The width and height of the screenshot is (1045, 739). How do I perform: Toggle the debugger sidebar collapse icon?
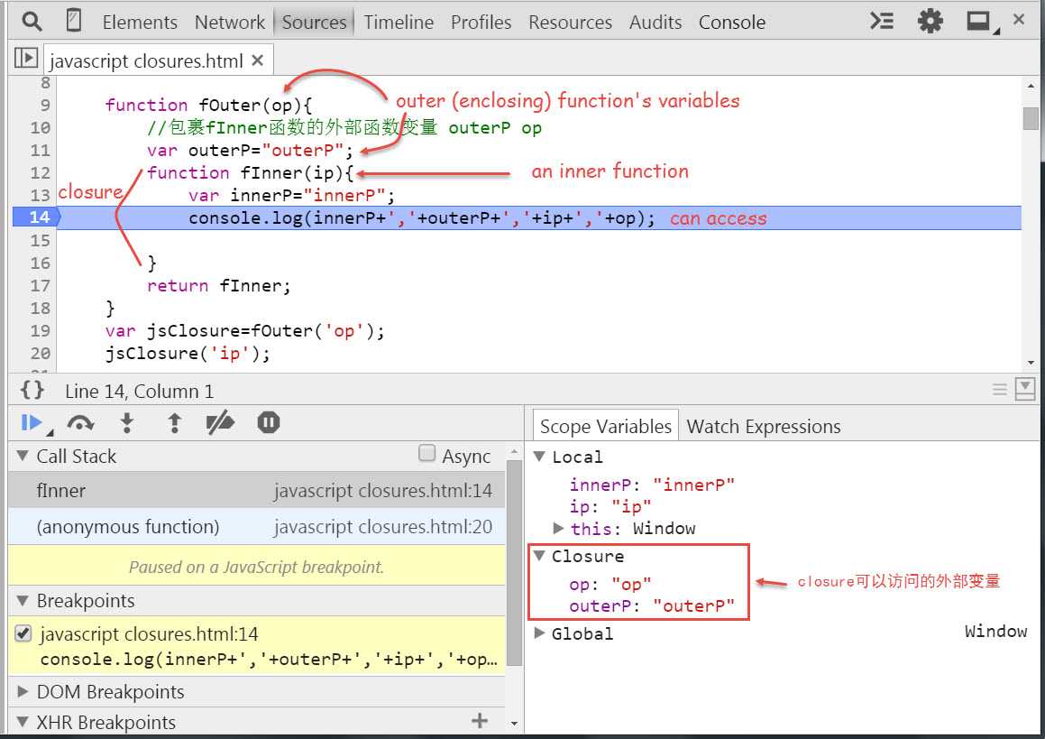click(1024, 389)
